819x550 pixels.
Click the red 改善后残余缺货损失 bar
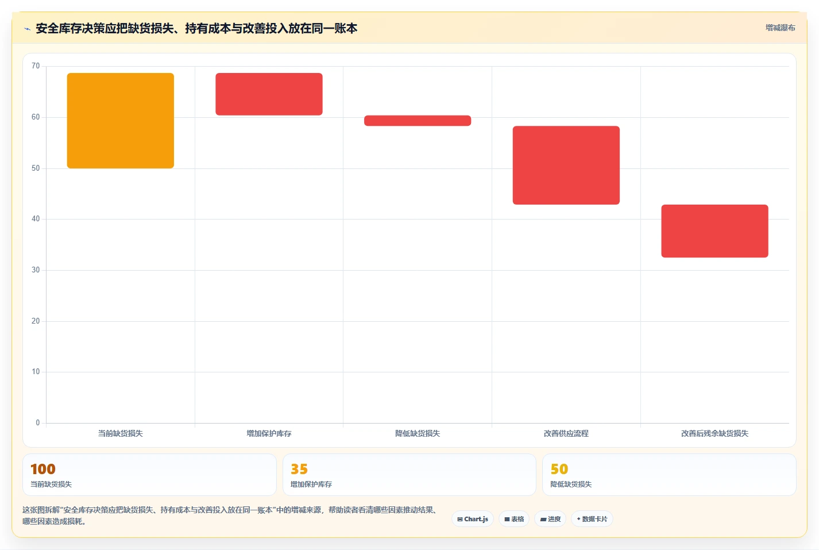(x=714, y=231)
